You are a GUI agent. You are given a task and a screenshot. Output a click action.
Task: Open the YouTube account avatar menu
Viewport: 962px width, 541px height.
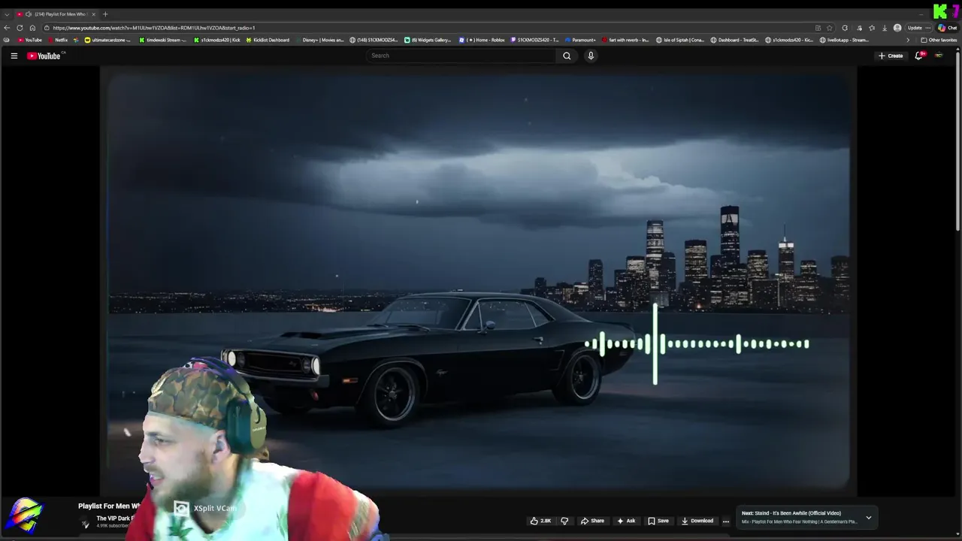point(939,56)
